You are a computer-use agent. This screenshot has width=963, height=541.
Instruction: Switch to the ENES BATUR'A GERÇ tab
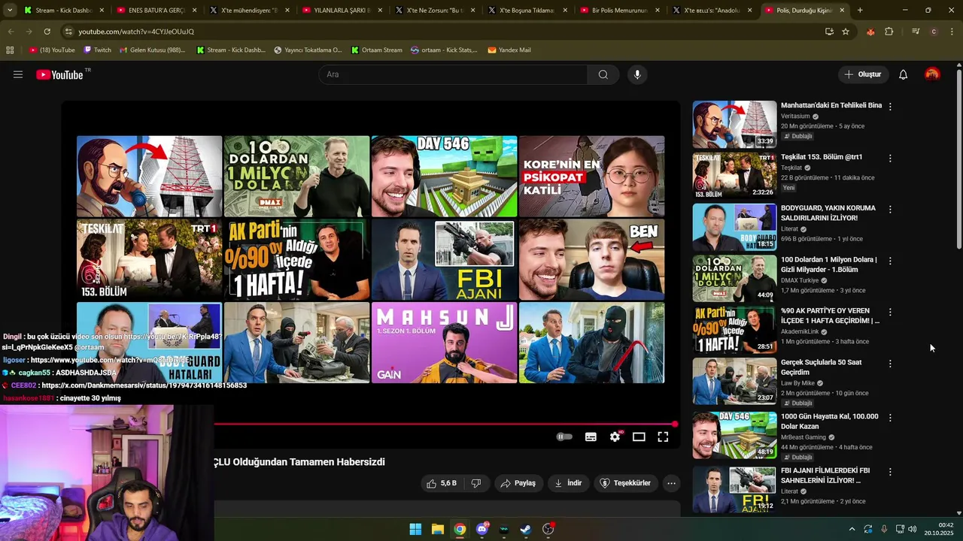coord(156,11)
